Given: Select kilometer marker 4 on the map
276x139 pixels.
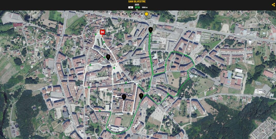Looking at the screenshot, I should coord(151,30).
